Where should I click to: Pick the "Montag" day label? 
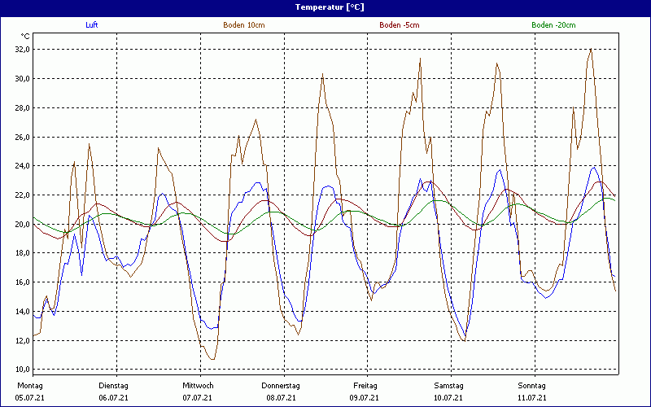[28, 385]
